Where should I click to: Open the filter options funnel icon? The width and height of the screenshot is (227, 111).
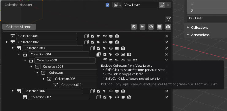click(168, 19)
